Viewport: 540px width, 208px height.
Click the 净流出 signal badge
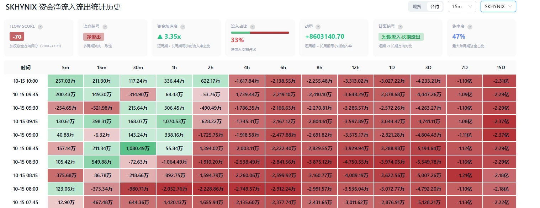(x=94, y=37)
